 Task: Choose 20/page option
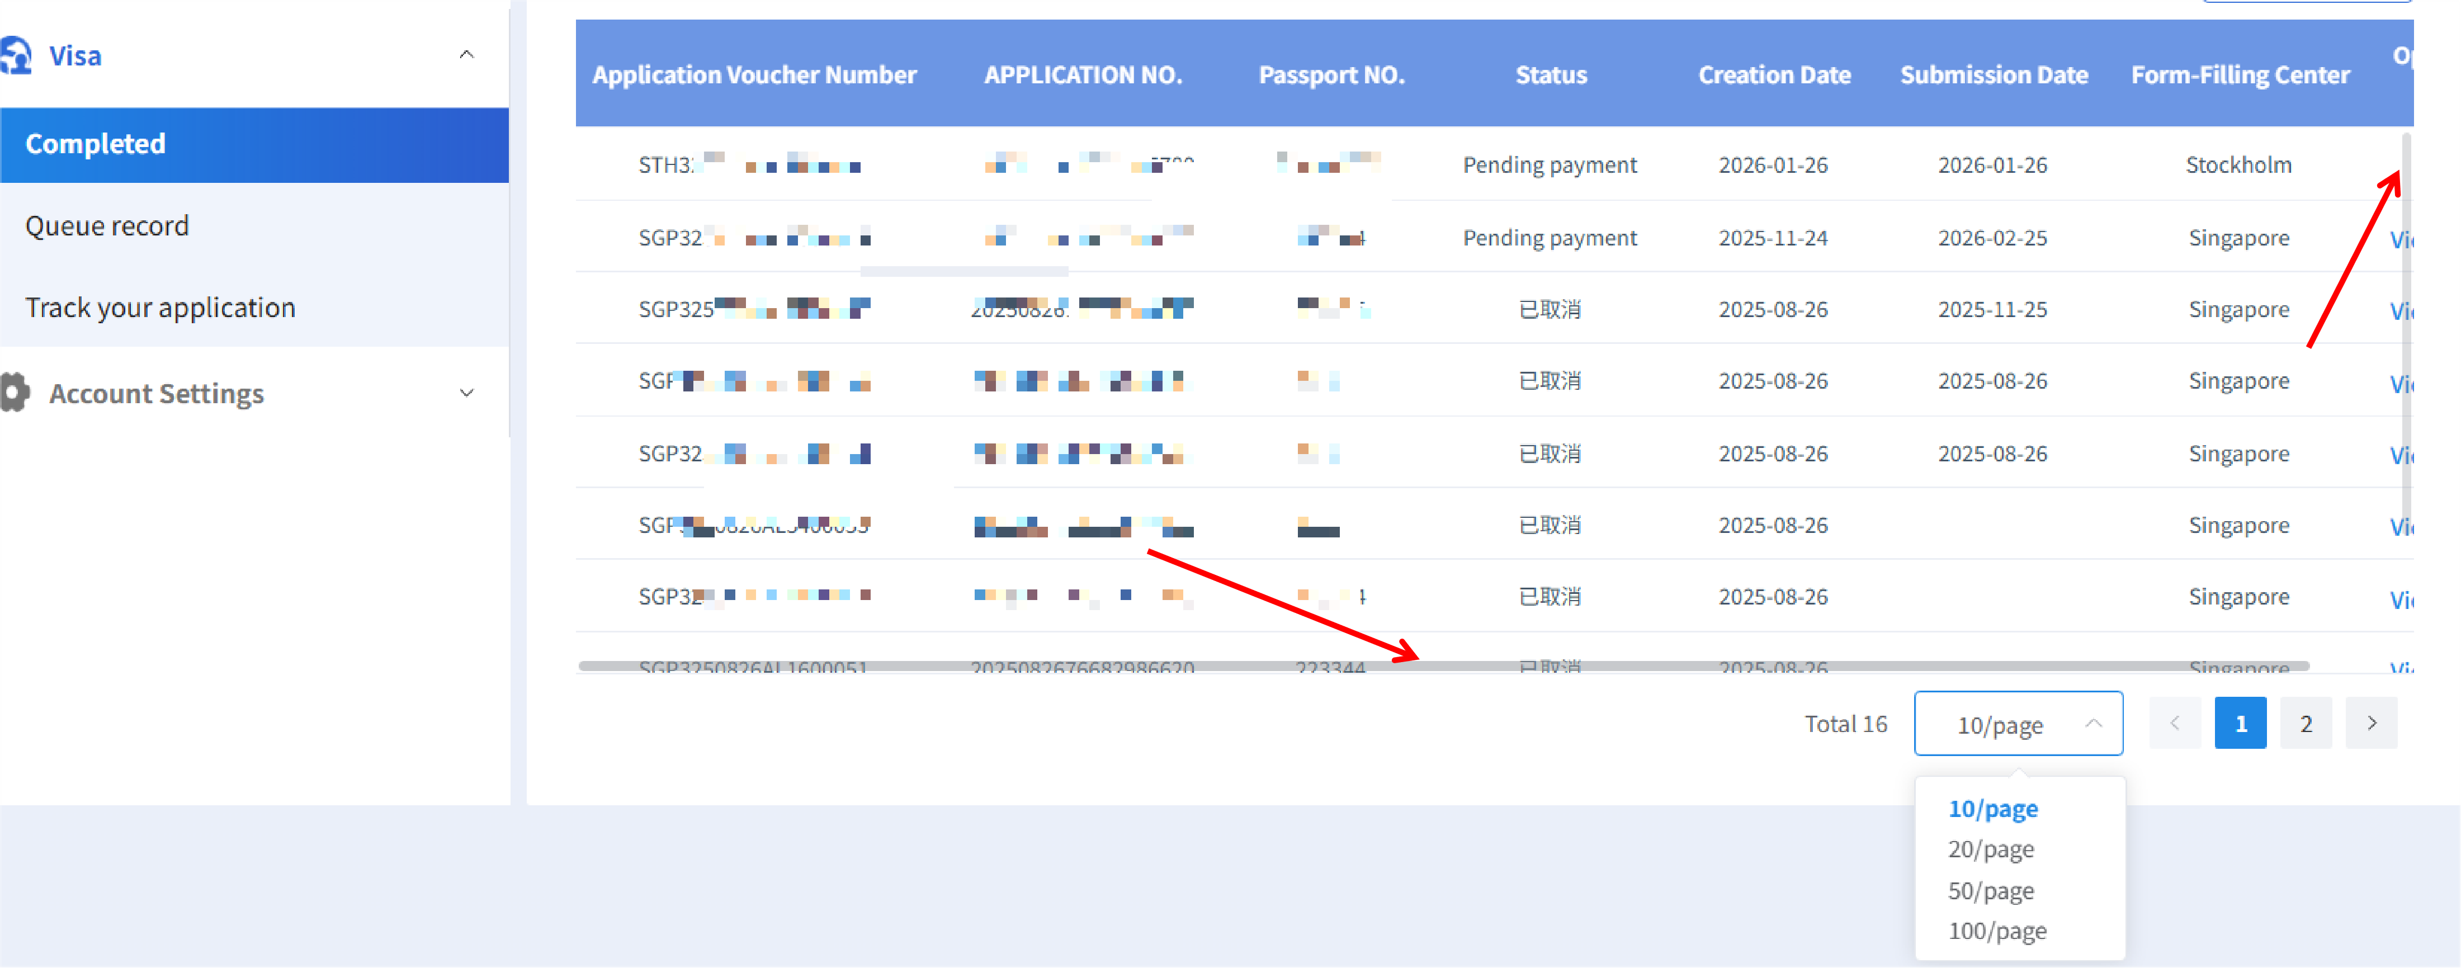tap(1991, 849)
